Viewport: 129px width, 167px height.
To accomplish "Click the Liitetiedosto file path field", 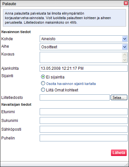I will point(74,98).
